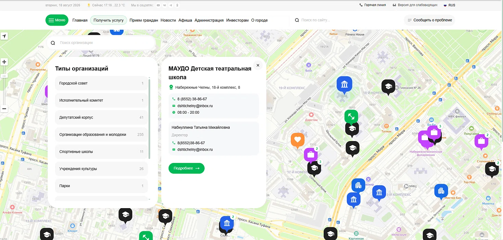503x240 pixels.
Task: Filter by Исполнительный комитет type
Action: [x=101, y=100]
